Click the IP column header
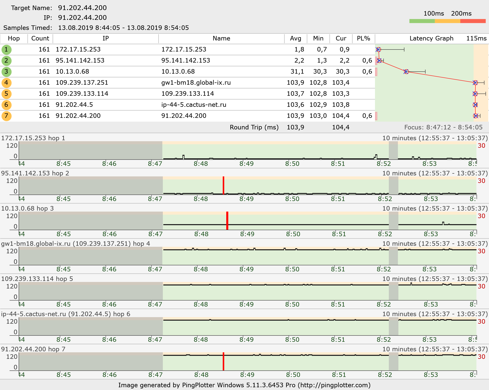Image resolution: width=489 pixels, height=390 pixels. 106,38
